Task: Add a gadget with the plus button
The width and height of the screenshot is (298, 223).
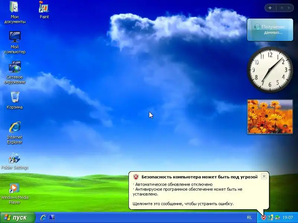Action: point(270,8)
